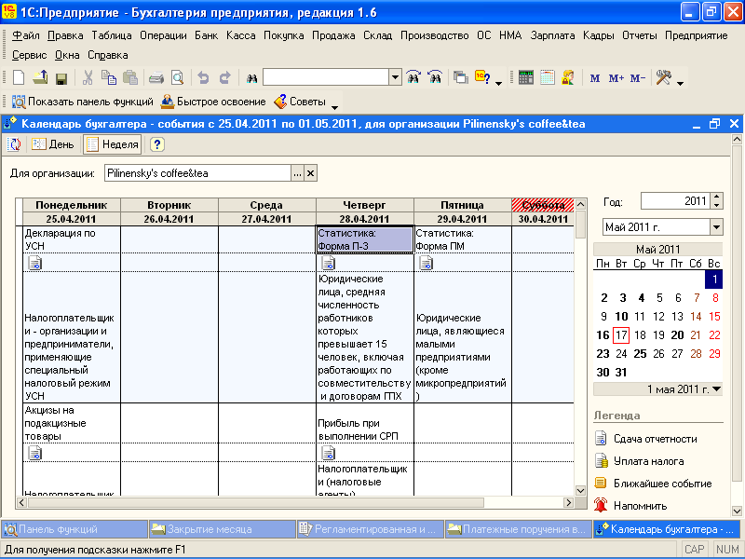The width and height of the screenshot is (745, 559).
Task: Click the Find previous binoculars icon
Action: 435,77
